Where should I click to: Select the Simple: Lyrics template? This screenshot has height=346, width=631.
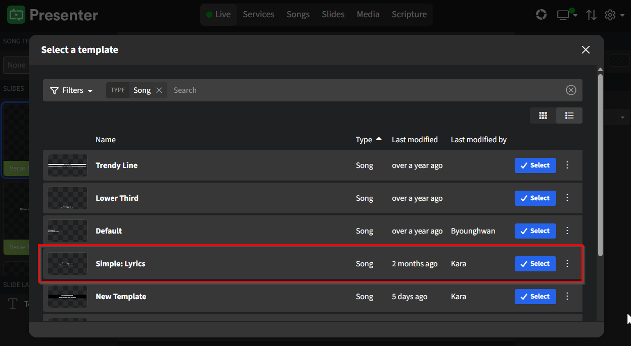535,263
